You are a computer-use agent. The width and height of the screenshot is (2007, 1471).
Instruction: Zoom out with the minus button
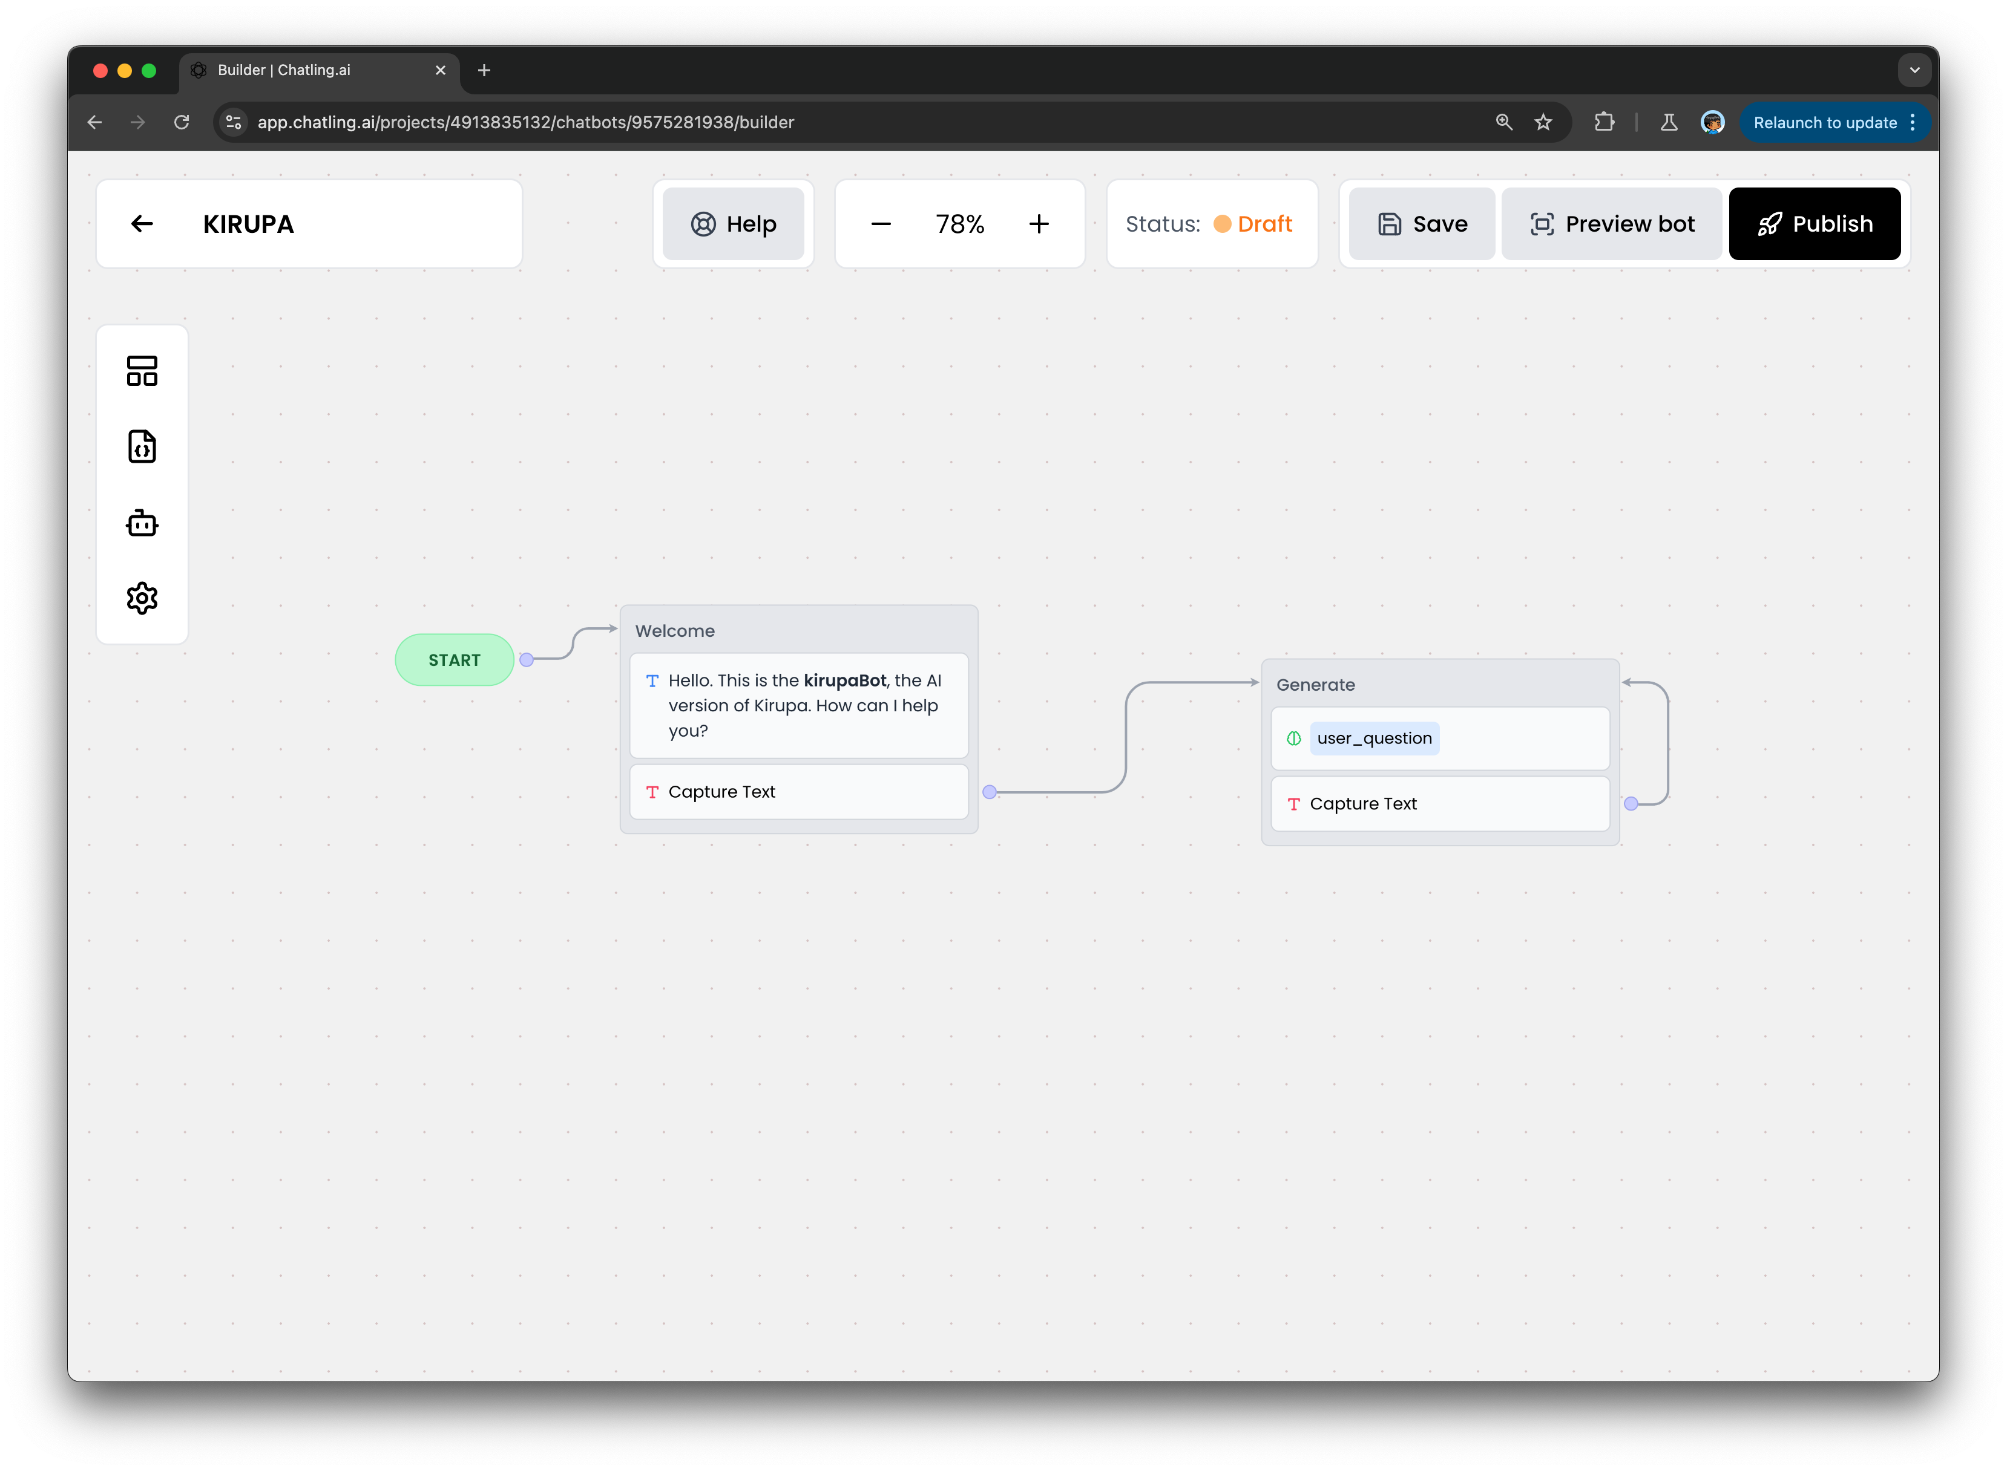point(880,224)
